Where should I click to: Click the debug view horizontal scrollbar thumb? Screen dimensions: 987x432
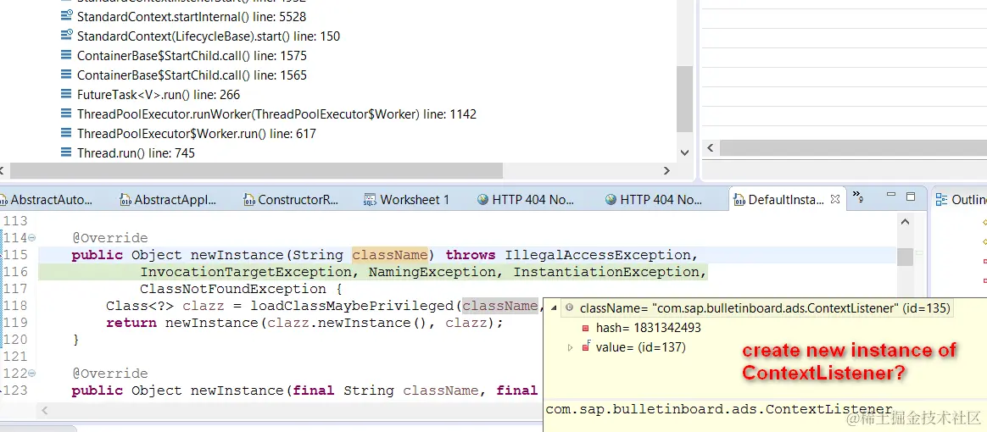click(257, 171)
